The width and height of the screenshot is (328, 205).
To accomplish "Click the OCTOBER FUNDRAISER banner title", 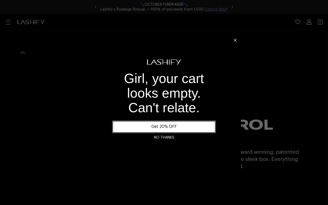I will point(164,5).
